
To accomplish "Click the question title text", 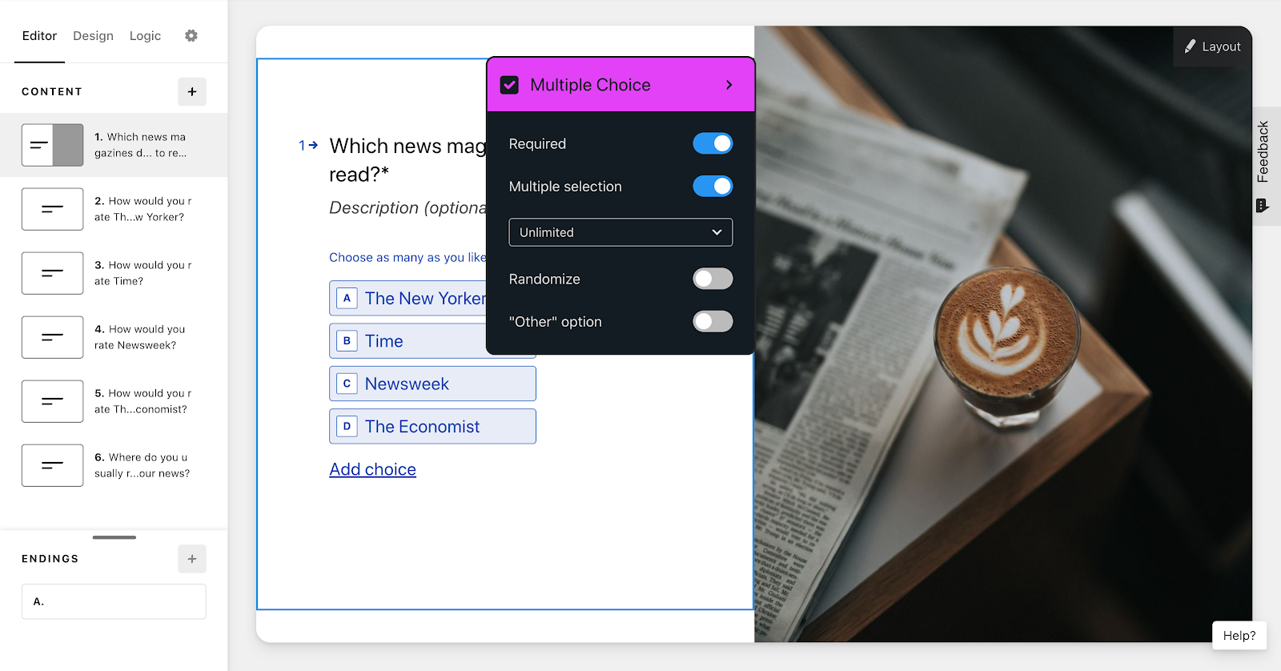I will [408, 160].
